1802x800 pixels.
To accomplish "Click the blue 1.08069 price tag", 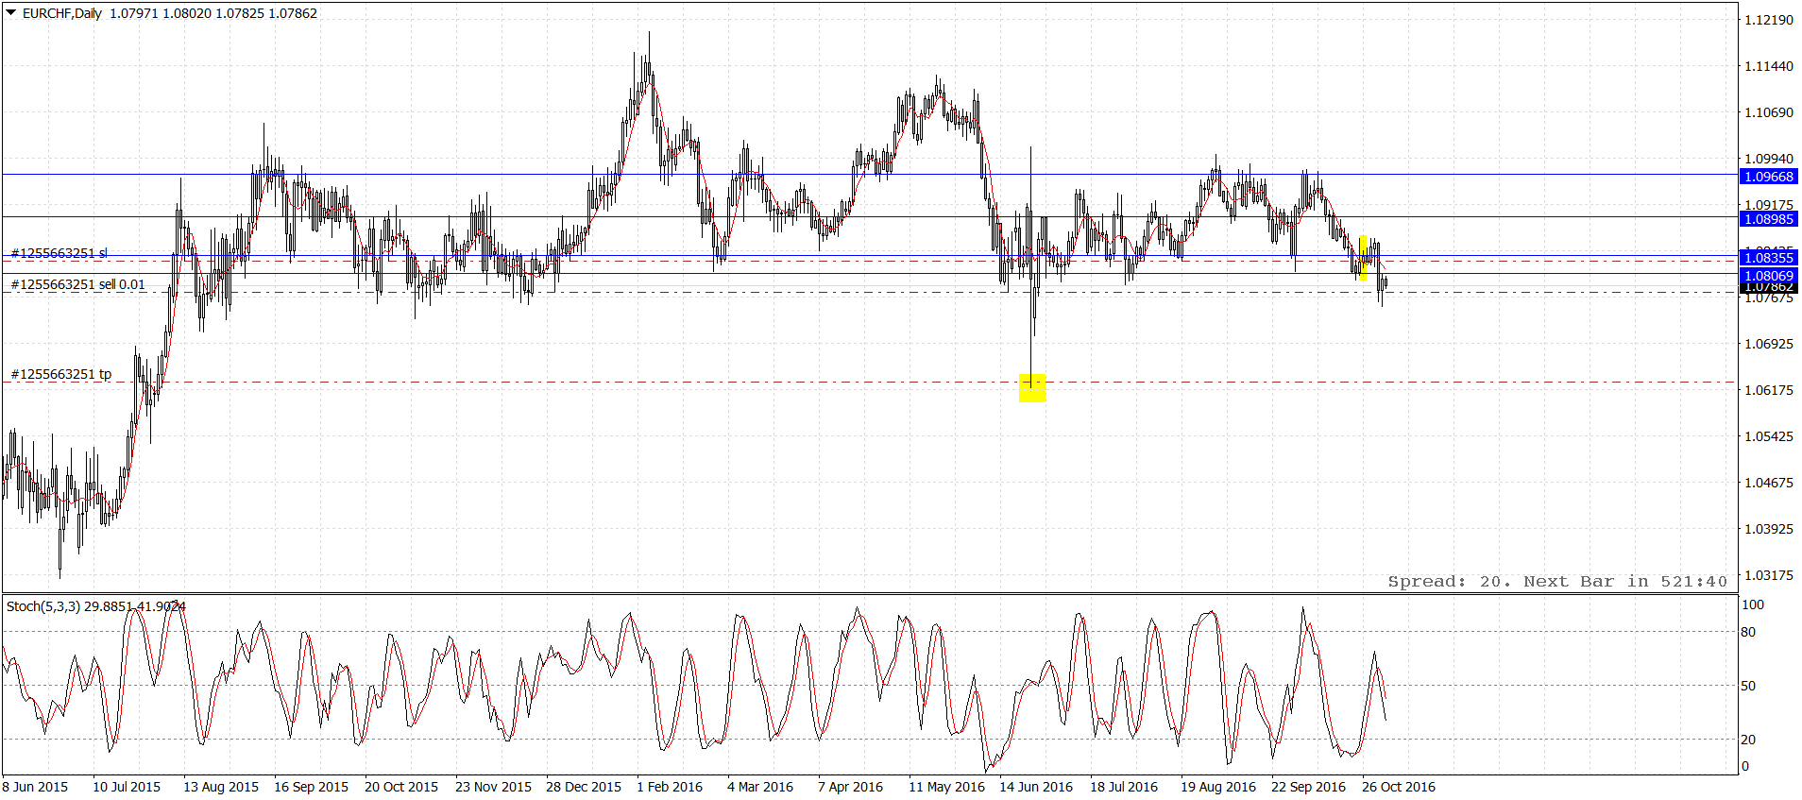I will point(1769,276).
